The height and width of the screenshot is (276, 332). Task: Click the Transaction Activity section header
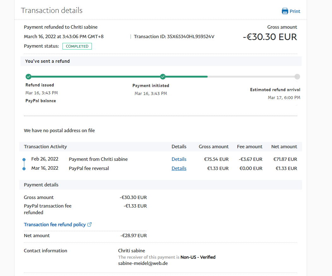pyautogui.click(x=45, y=147)
